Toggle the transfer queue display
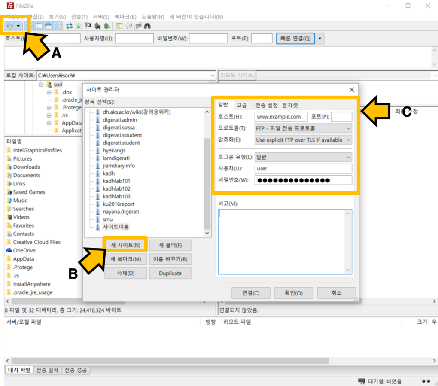438x386 pixels. (x=57, y=26)
